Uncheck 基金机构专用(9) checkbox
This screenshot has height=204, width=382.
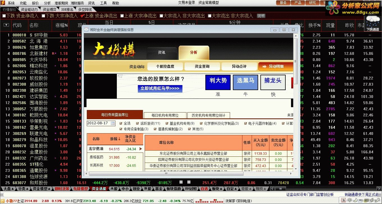tap(167, 123)
